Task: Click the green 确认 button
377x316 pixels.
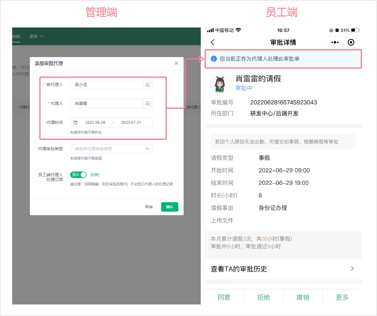Action: (x=169, y=207)
